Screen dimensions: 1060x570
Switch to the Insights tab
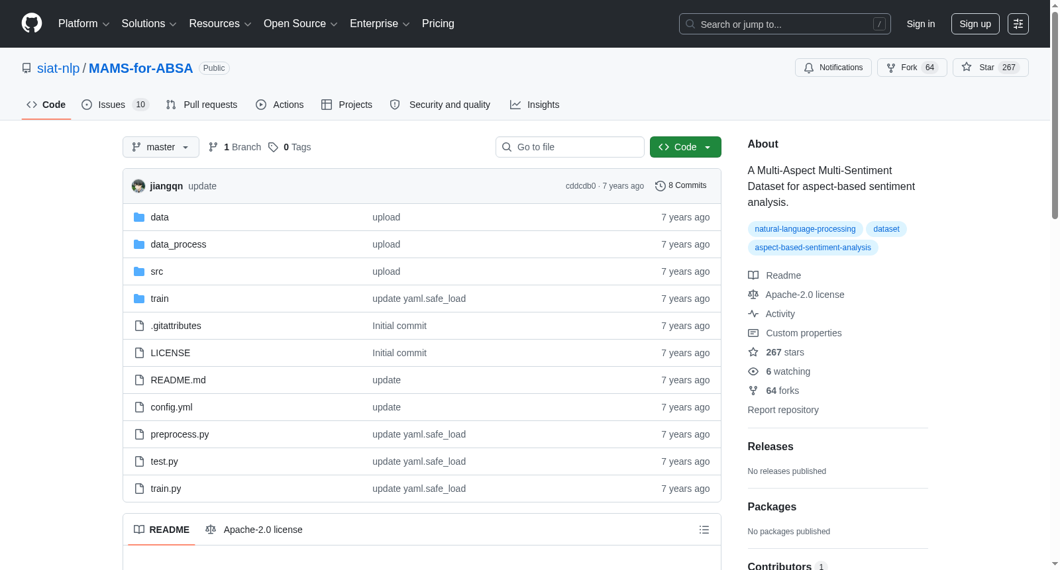click(x=535, y=105)
